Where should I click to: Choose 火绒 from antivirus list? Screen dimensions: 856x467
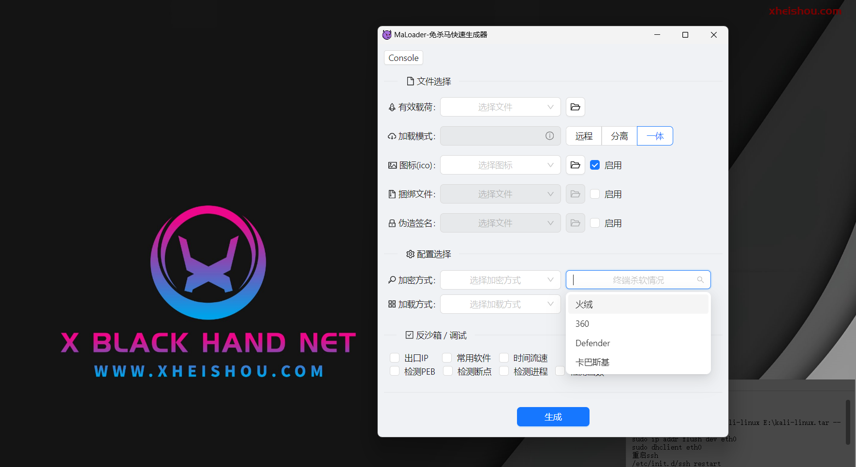[638, 304]
